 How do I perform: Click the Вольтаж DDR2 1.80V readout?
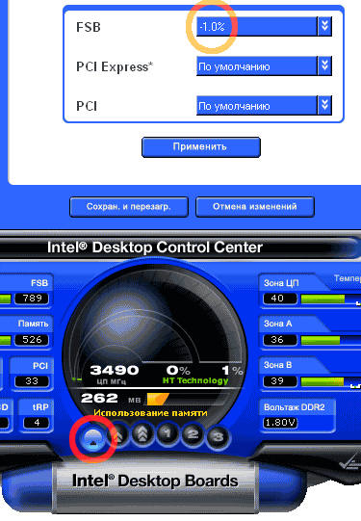click(280, 423)
